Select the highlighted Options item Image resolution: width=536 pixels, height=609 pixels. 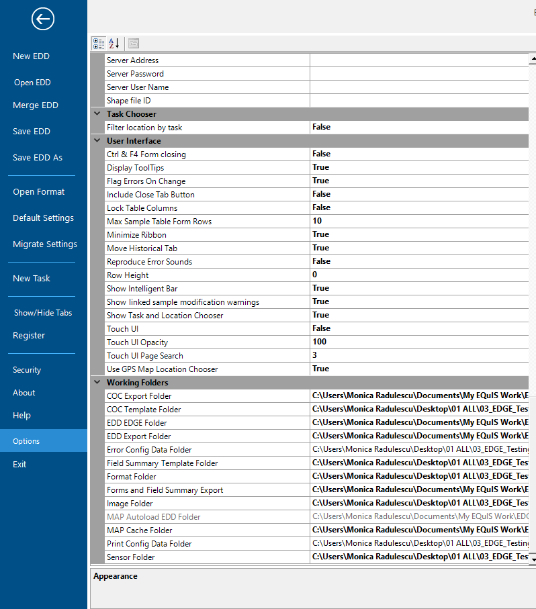click(44, 441)
